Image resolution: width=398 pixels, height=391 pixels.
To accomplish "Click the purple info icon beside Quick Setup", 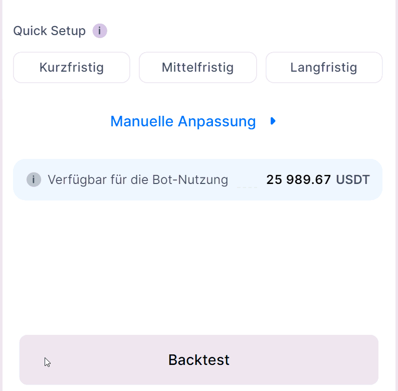I will point(100,31).
